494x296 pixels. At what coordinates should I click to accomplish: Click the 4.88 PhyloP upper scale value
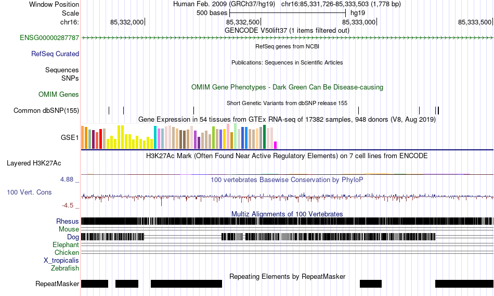coord(67,179)
